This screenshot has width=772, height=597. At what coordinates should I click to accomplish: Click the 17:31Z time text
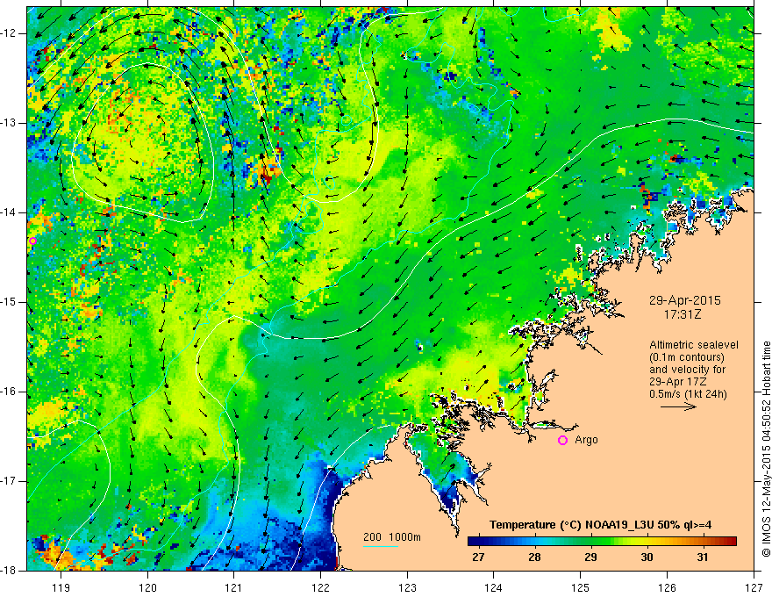[x=682, y=314]
